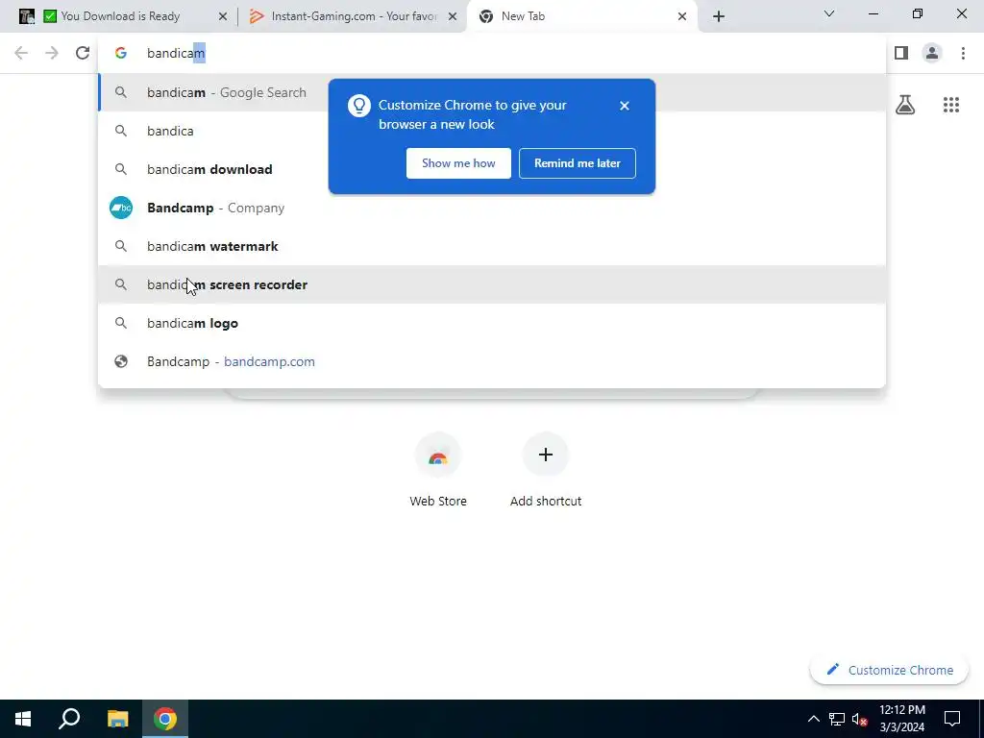Click Remind me later button
The width and height of the screenshot is (984, 738).
click(x=578, y=163)
